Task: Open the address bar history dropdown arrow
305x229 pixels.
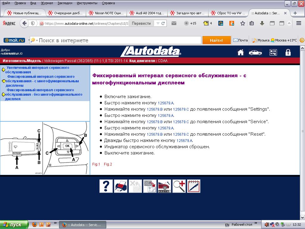Action: 158,23
